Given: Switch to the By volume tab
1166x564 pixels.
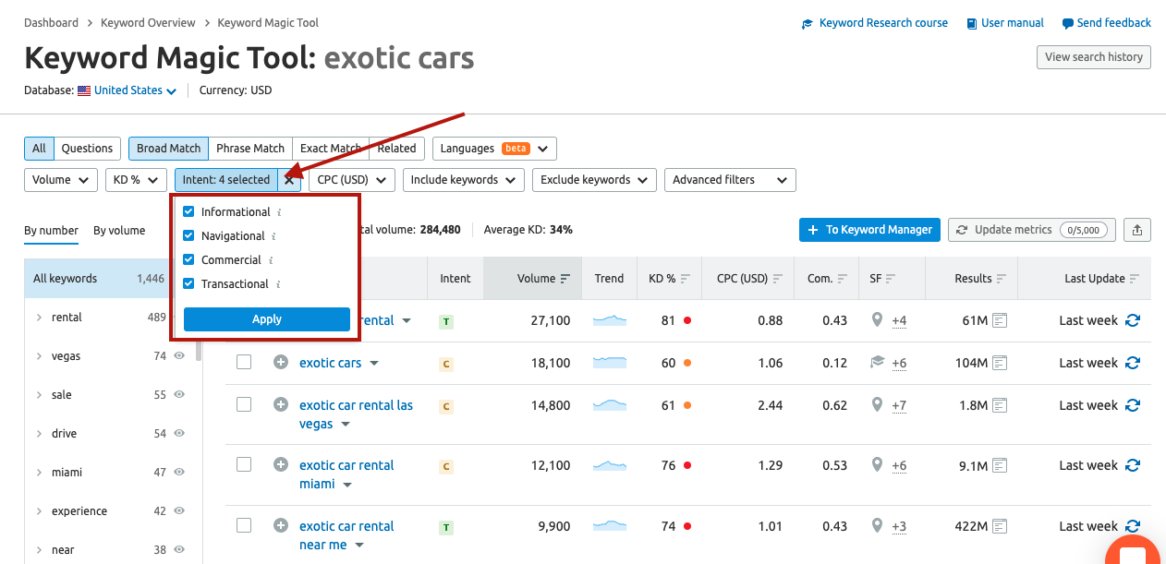Looking at the screenshot, I should [119, 231].
